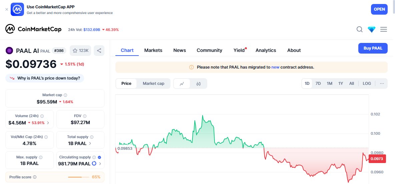The image size is (395, 184).
Task: Click the $0.09736 price text
Action: tap(31, 64)
